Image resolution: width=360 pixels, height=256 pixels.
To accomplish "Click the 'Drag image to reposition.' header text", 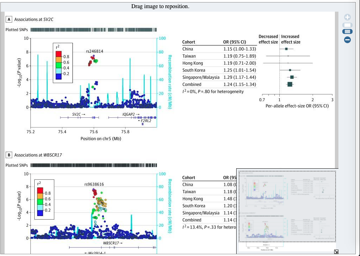I will (160, 6).
